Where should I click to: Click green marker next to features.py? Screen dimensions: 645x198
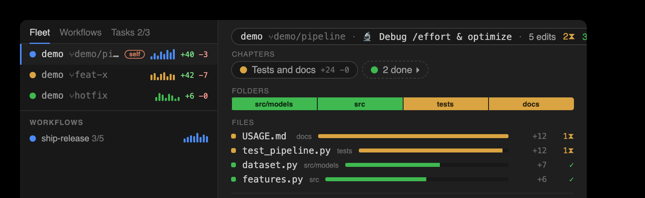click(233, 179)
